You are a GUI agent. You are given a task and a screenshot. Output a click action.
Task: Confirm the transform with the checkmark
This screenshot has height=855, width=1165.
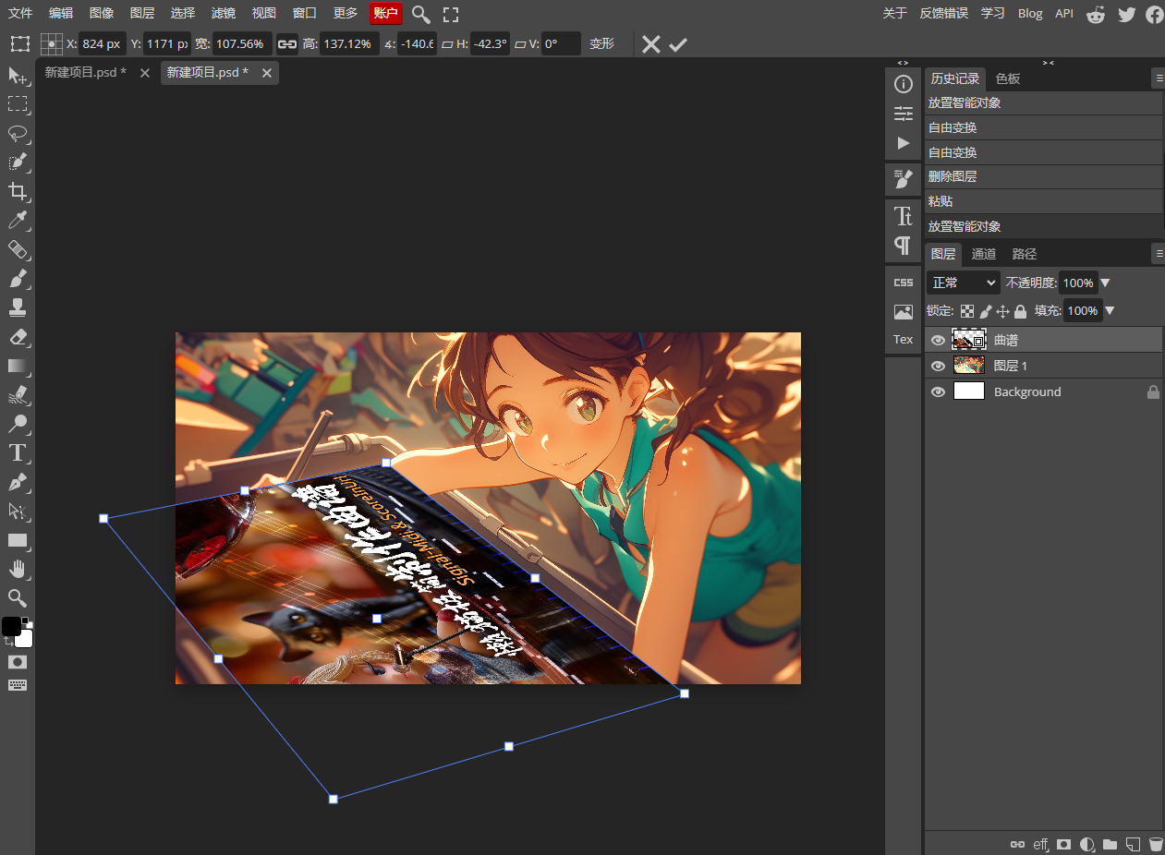(x=678, y=44)
